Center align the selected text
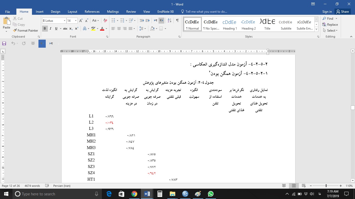 point(119,29)
